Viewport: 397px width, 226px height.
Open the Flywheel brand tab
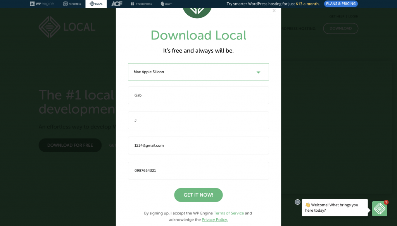coord(72,4)
